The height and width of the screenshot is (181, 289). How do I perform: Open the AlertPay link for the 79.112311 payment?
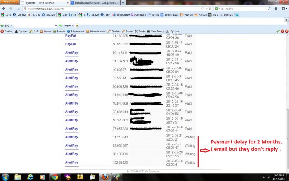pos(71,52)
